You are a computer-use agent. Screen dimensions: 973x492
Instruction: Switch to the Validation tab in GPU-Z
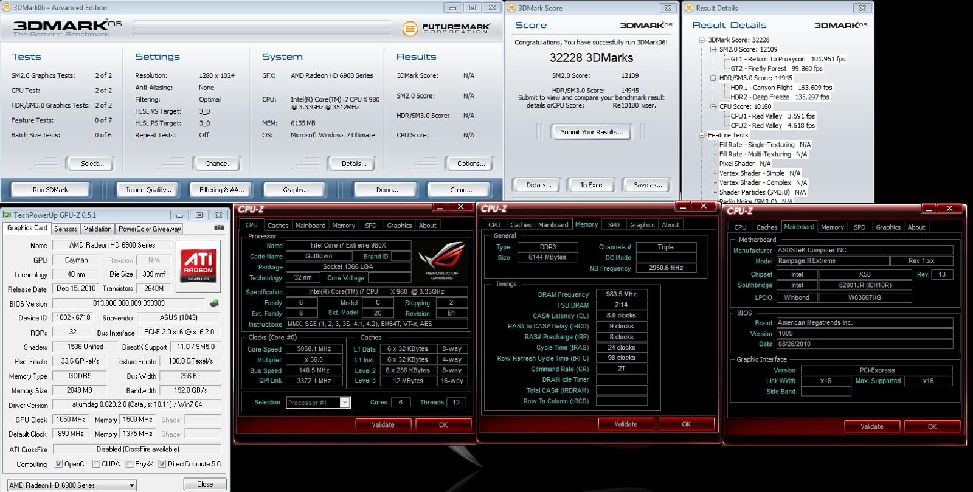(x=97, y=229)
